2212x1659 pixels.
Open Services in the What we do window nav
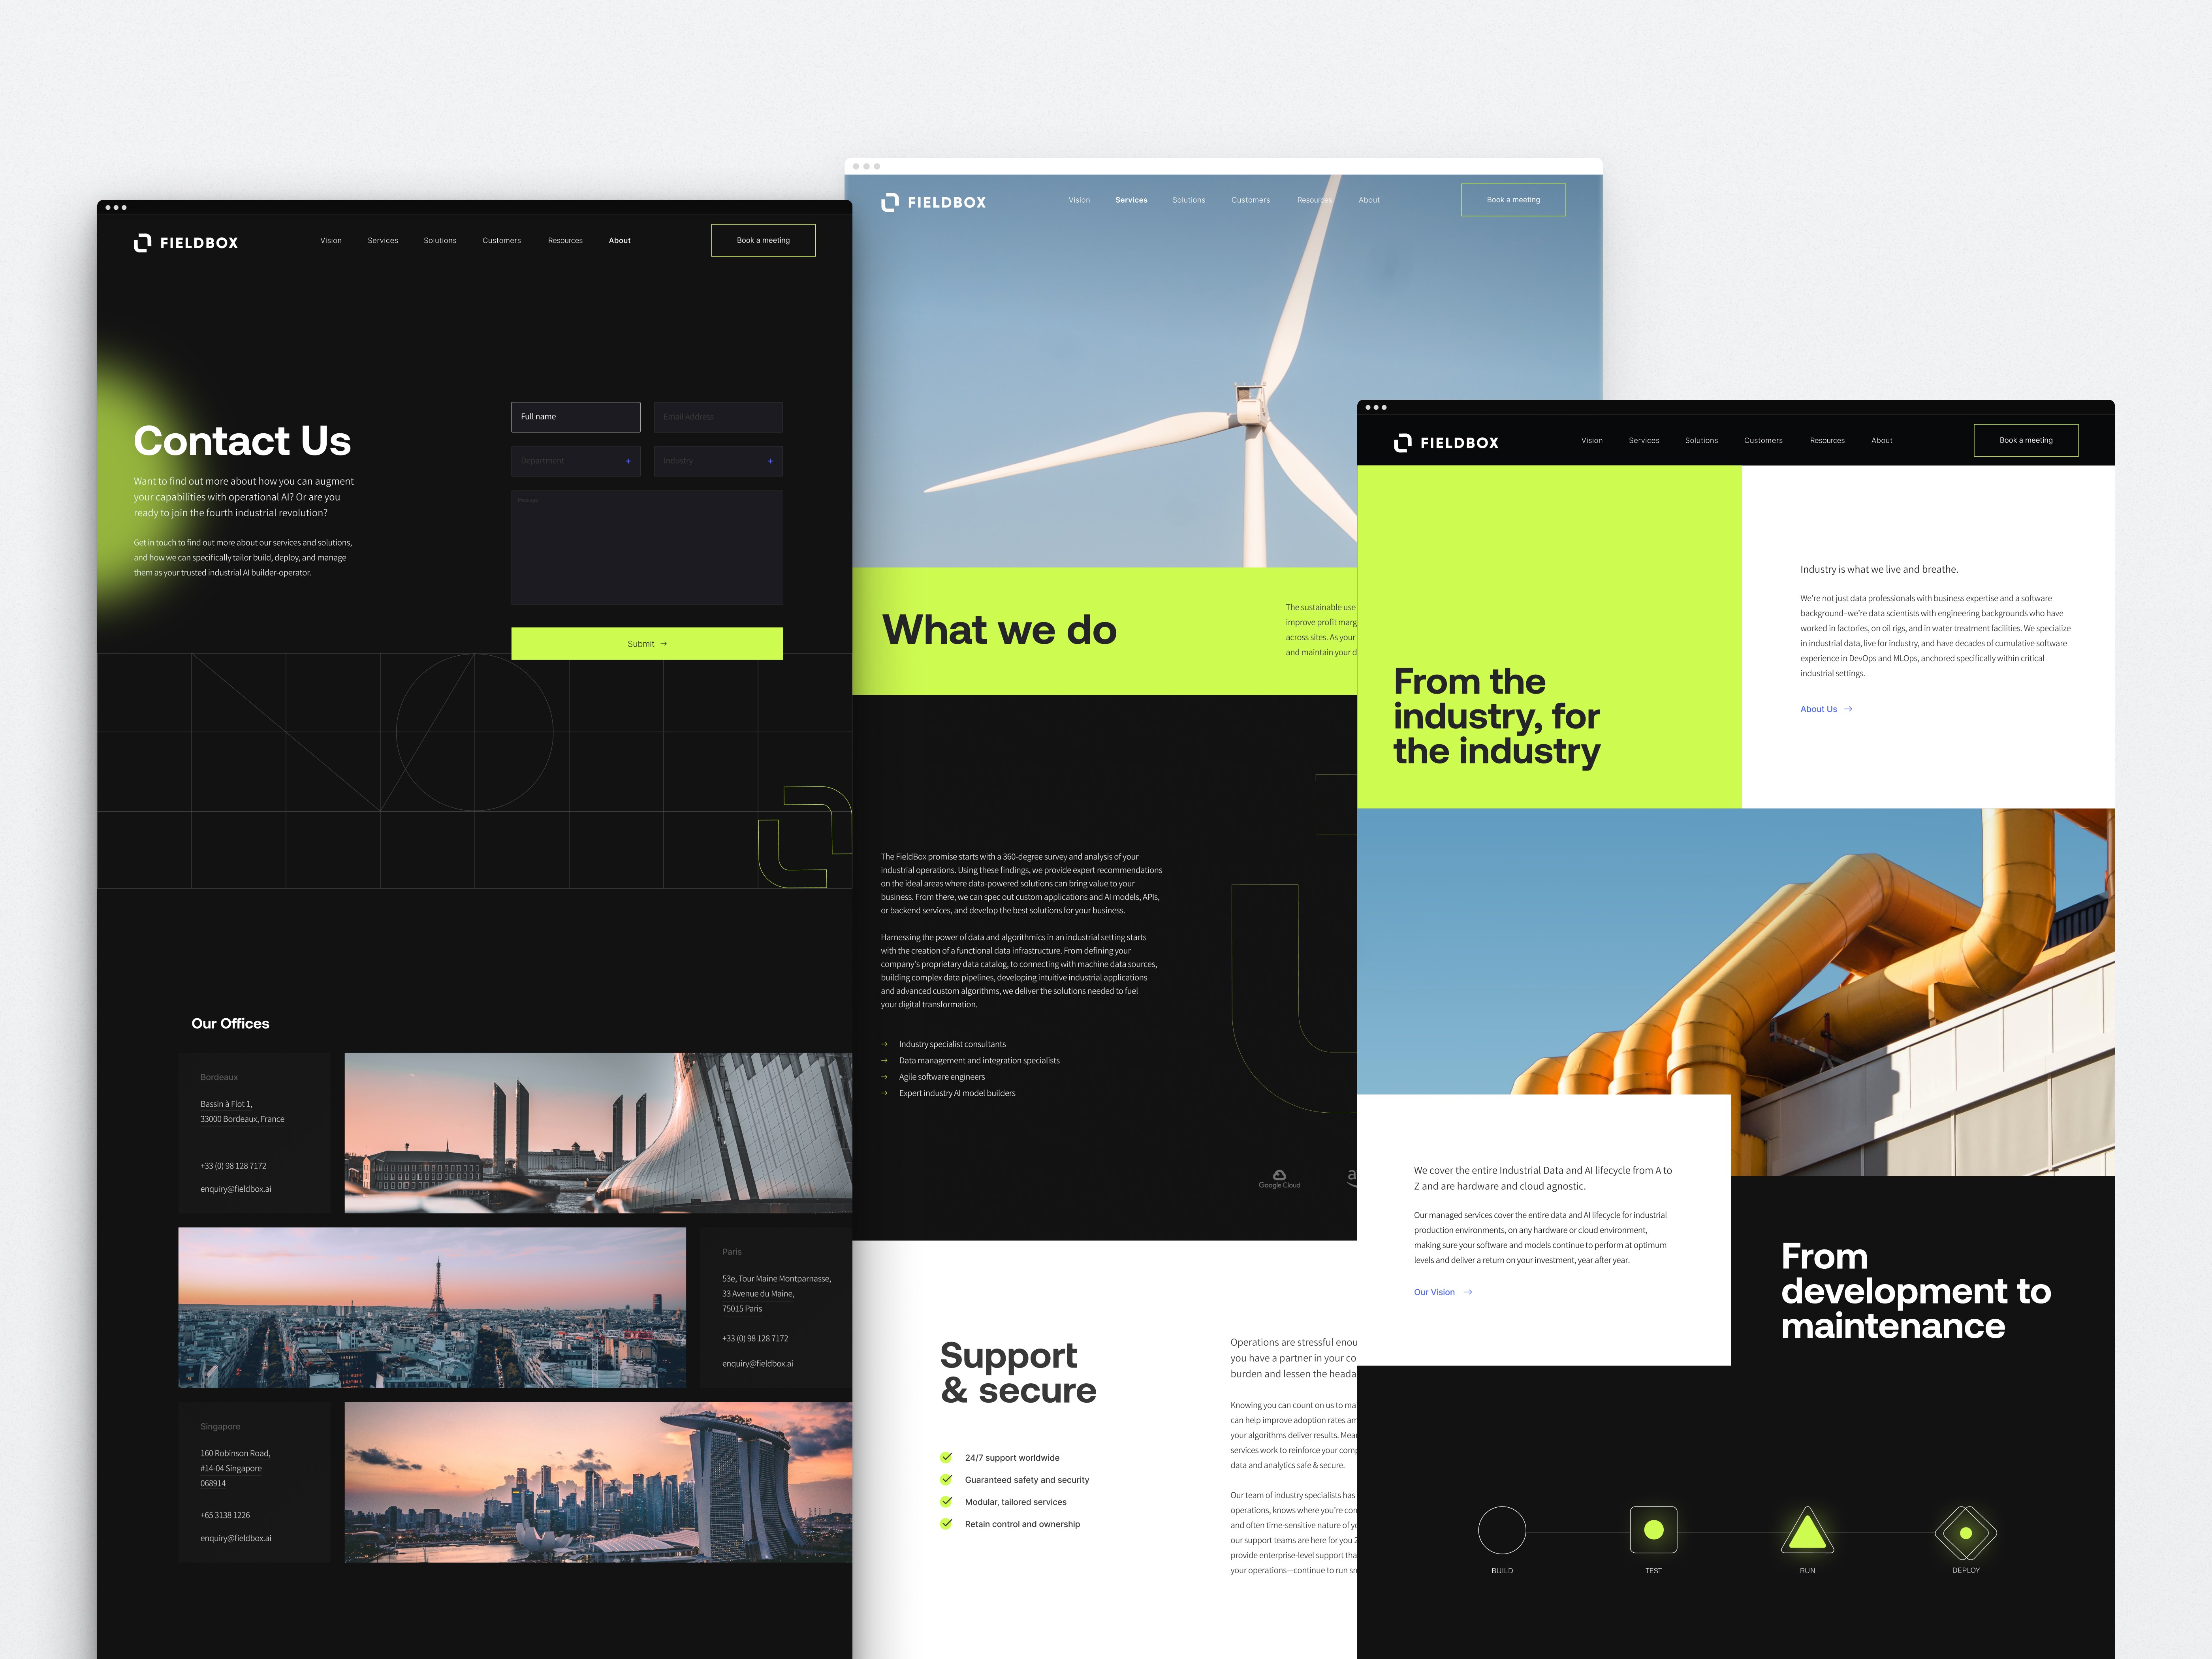point(1131,200)
